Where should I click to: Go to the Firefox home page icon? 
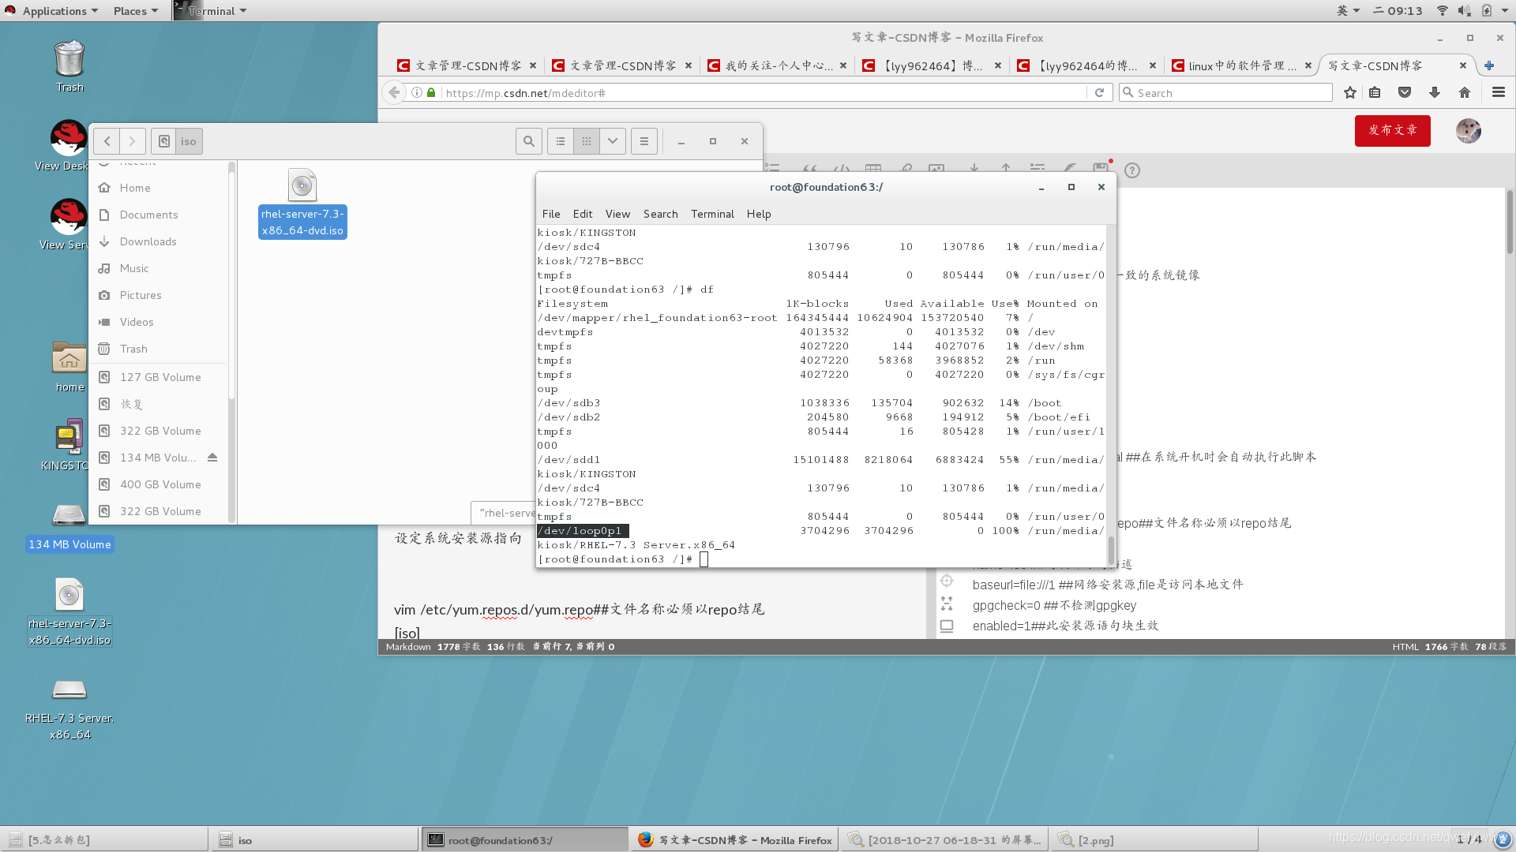pyautogui.click(x=1465, y=93)
